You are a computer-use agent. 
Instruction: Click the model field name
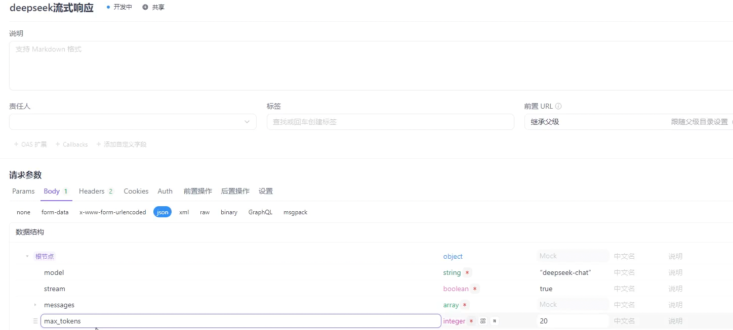54,272
